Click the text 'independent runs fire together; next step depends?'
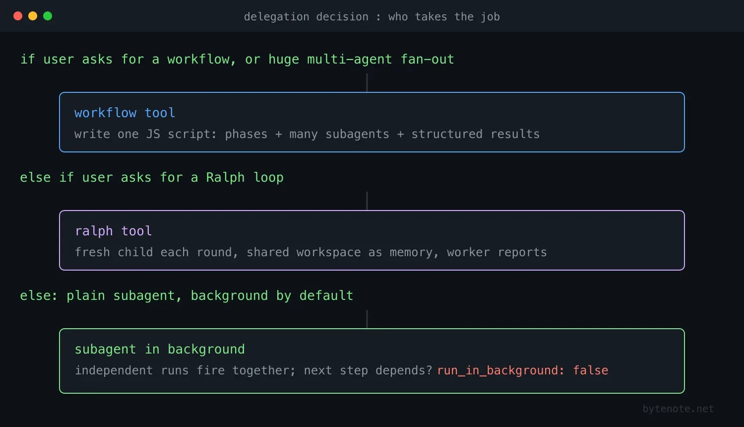The image size is (744, 427). tap(253, 370)
